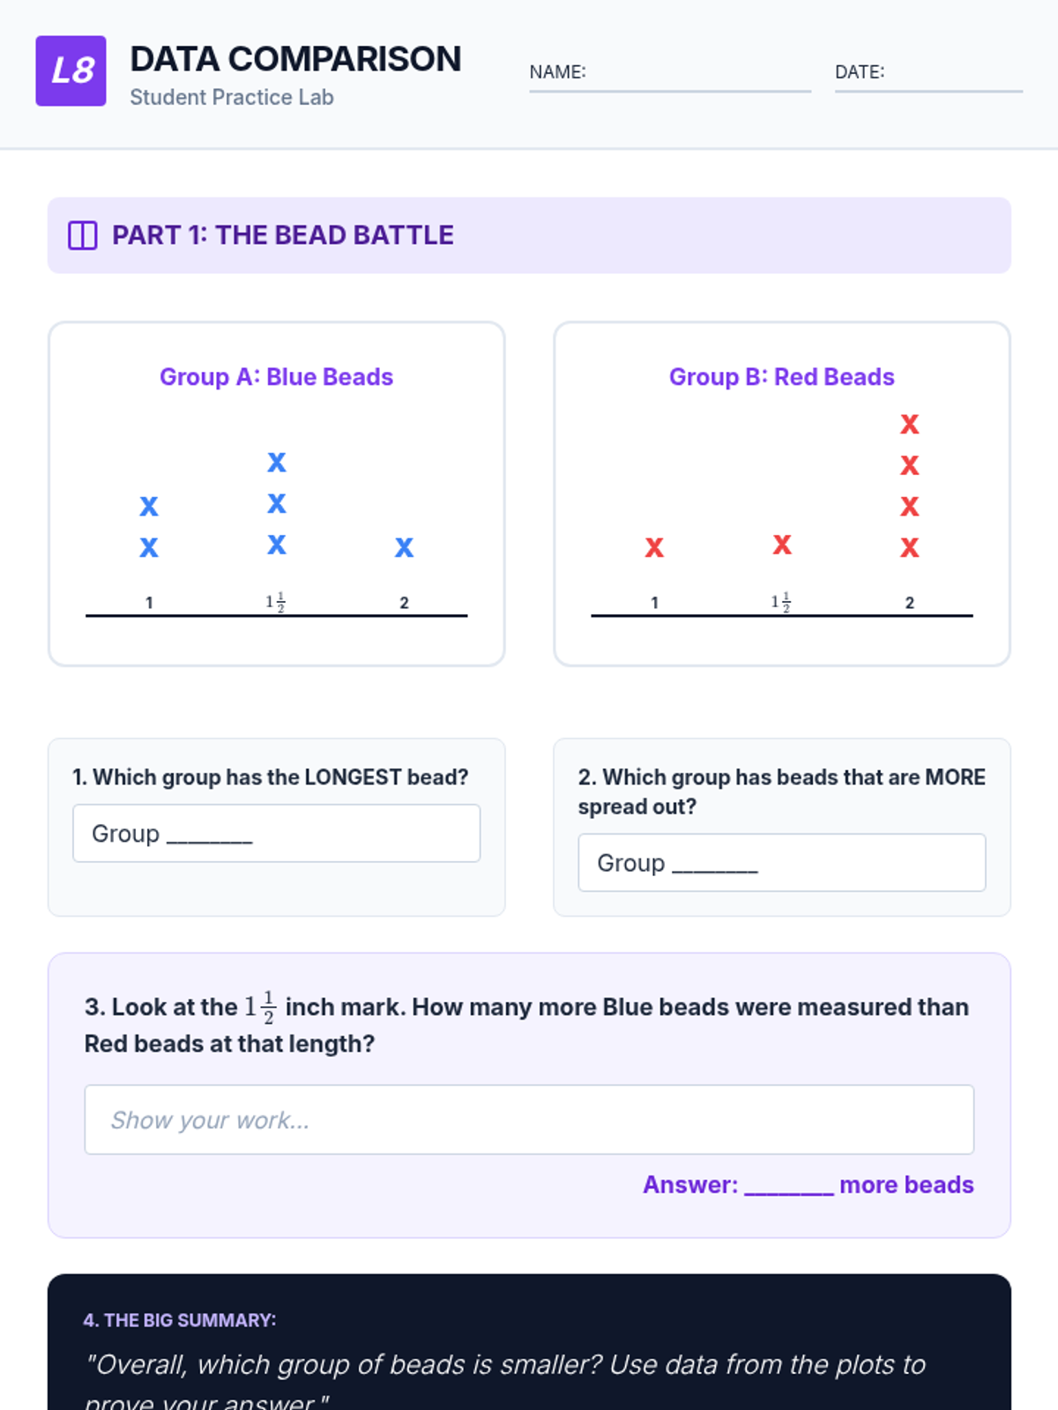Select question 2 Group answer box
The height and width of the screenshot is (1410, 1058).
(x=781, y=863)
